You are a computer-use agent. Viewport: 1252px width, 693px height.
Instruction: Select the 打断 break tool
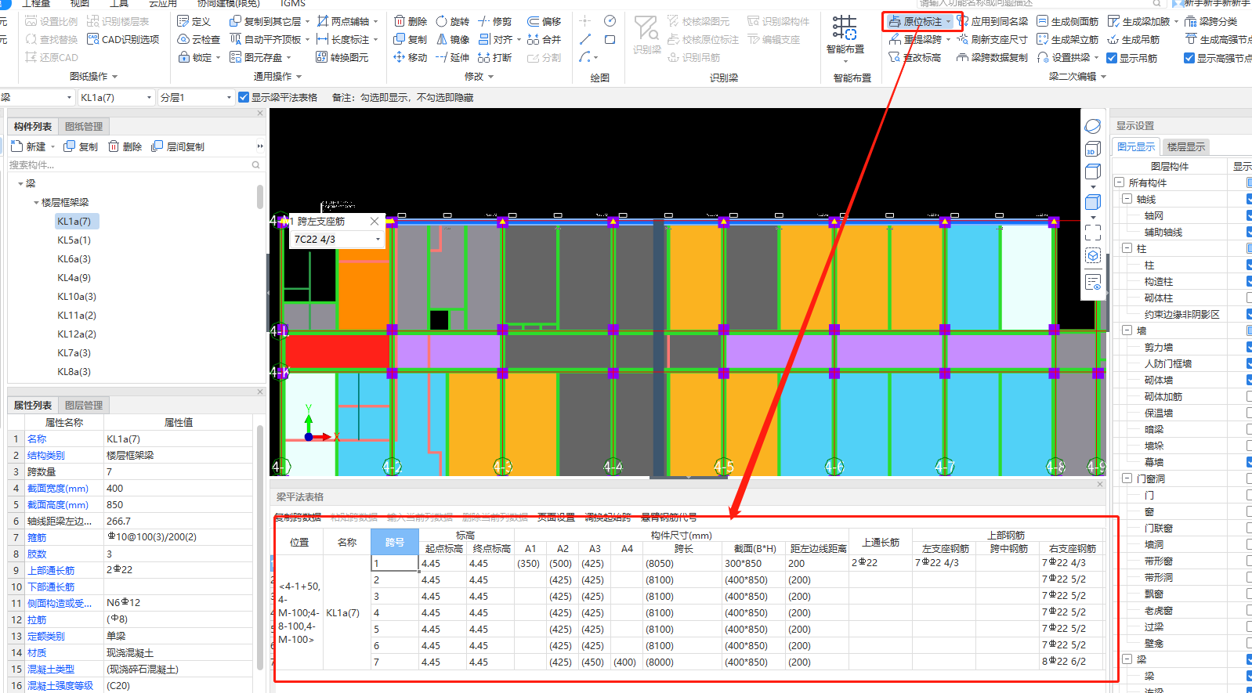(x=494, y=57)
